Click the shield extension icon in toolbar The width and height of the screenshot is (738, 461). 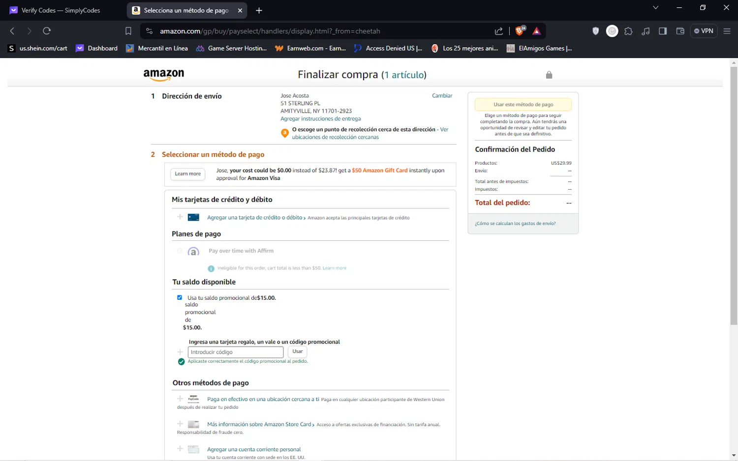tap(596, 31)
